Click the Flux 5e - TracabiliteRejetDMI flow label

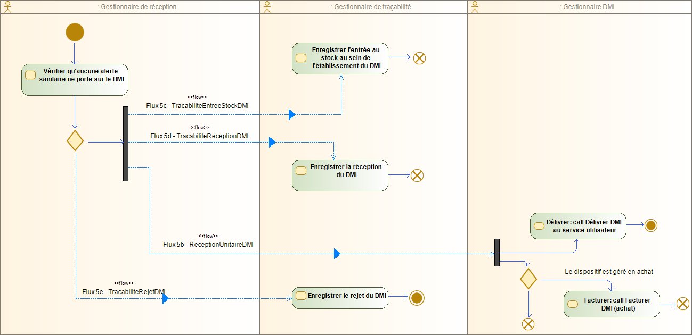[124, 291]
